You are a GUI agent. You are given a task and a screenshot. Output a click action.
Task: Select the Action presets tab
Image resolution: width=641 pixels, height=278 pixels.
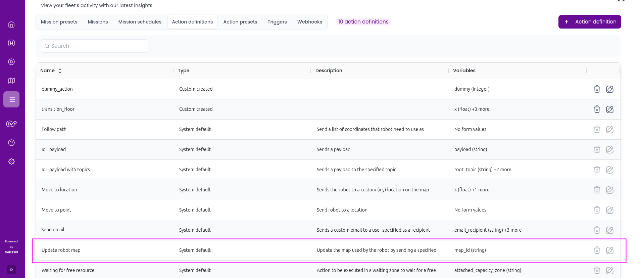[240, 22]
